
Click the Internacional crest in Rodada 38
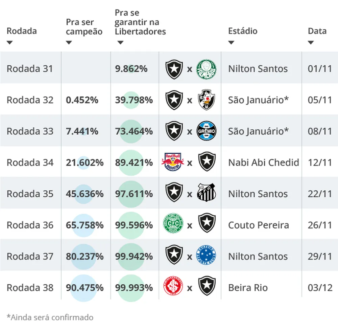point(174,287)
